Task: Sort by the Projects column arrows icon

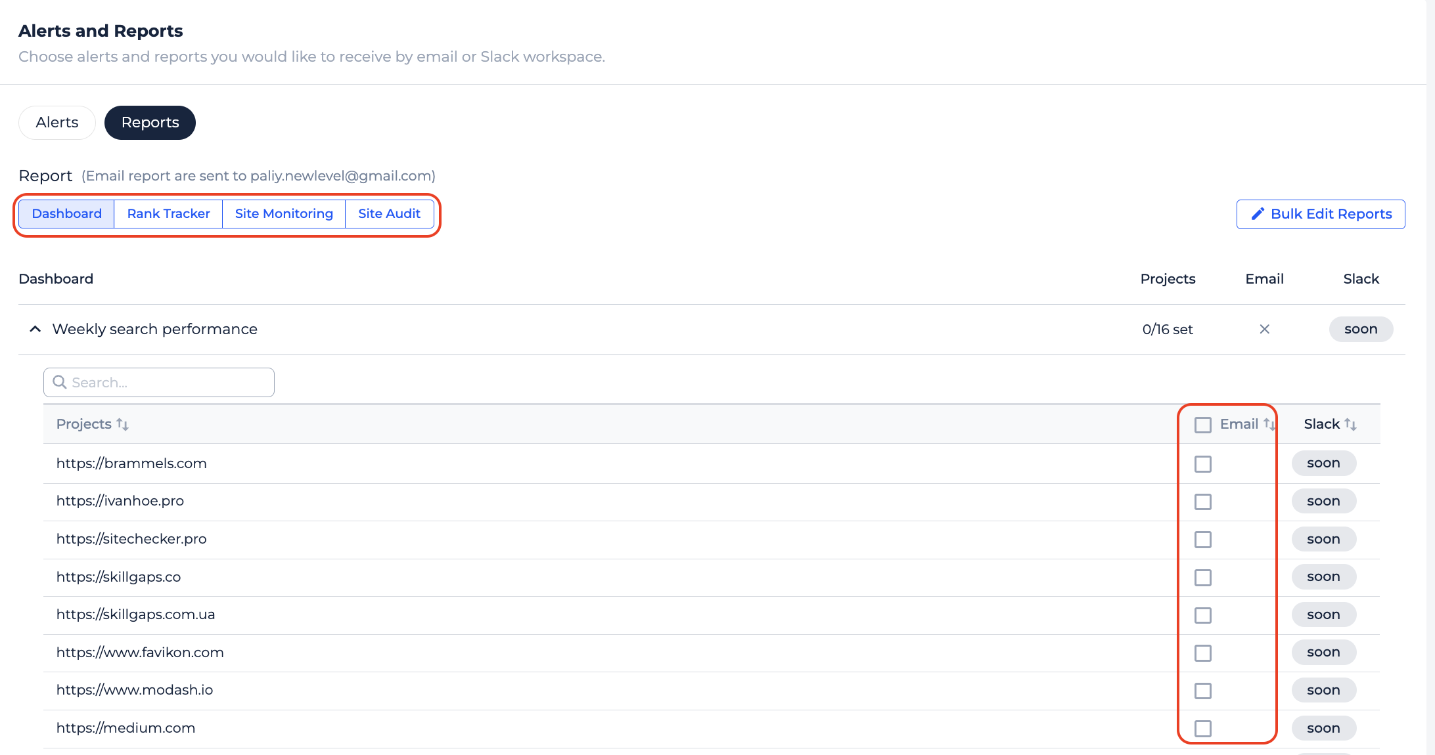Action: point(122,424)
